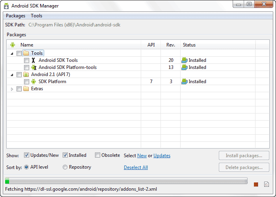Select the Android 2.1 (API 7) row label
276x197 pixels.
50,74
